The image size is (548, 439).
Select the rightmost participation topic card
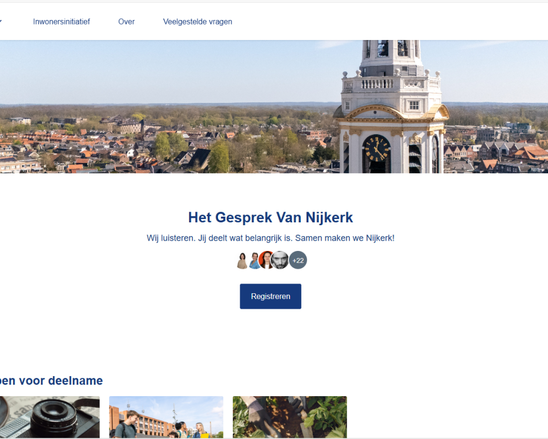(x=289, y=417)
